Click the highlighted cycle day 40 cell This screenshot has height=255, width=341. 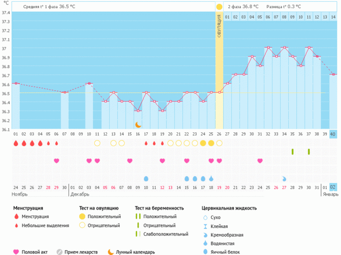[x=333, y=134]
